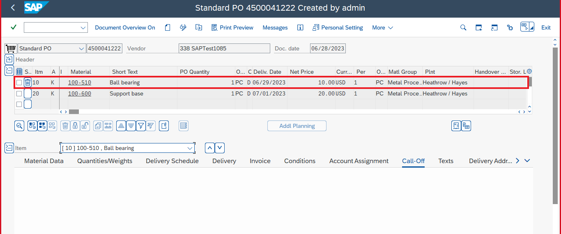Screen dimensions: 561x234
Task: Click the Create new document page icon
Action: click(x=168, y=27)
